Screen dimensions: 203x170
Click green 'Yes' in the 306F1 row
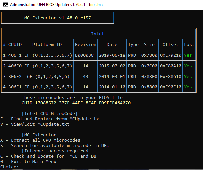click(188, 87)
